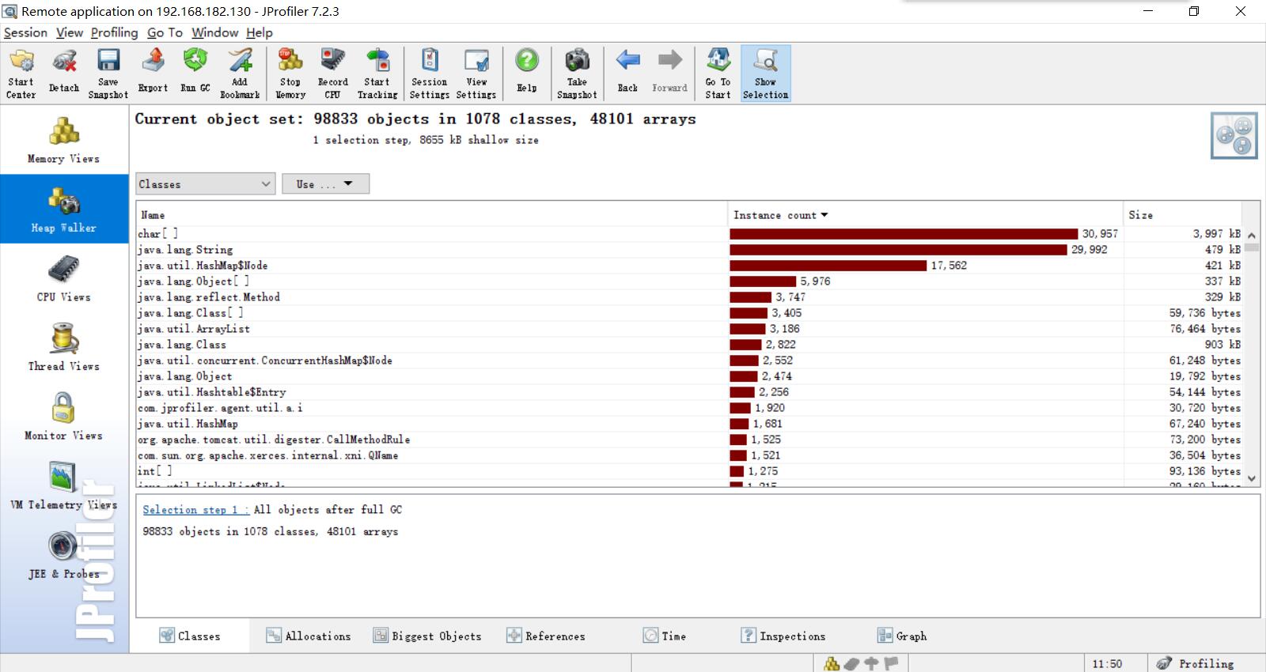This screenshot has width=1266, height=672.
Task: Open Memory Views section
Action: coord(64,140)
